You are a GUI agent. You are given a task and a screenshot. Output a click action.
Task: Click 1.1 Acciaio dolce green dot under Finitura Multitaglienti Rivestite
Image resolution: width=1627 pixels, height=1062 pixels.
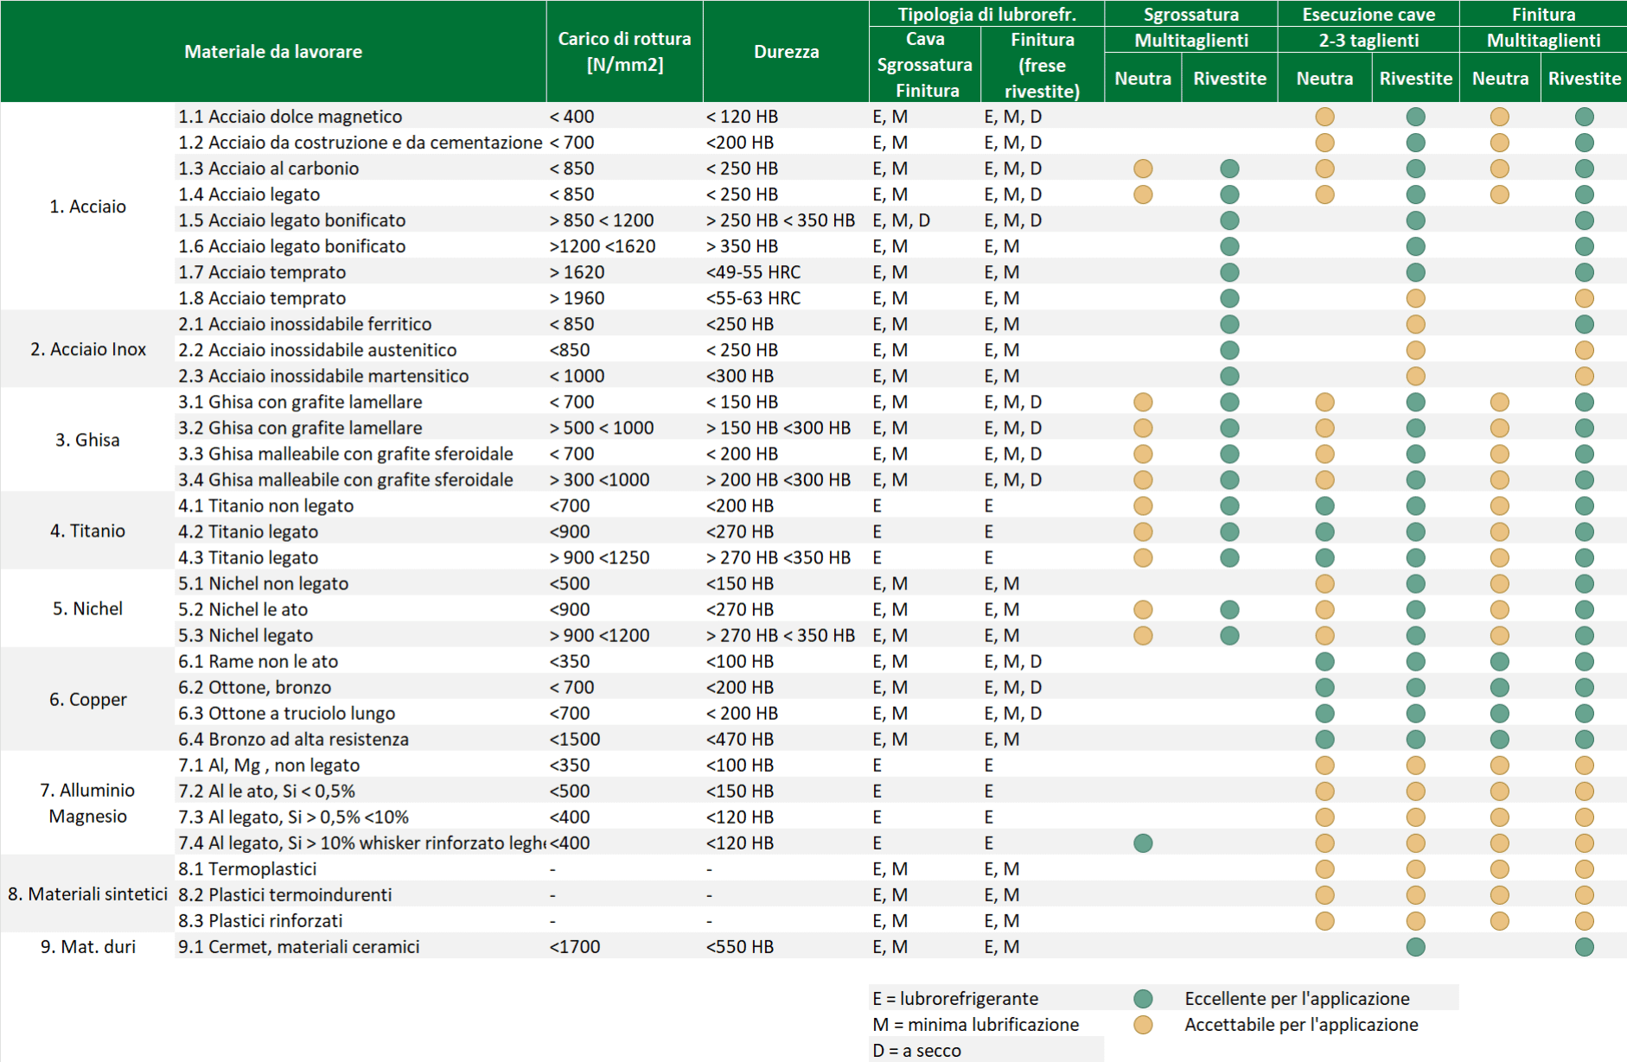click(1584, 117)
